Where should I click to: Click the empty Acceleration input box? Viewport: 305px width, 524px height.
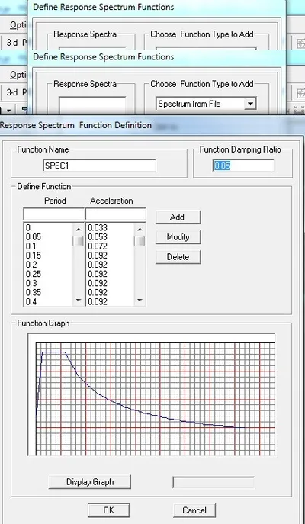coord(116,214)
